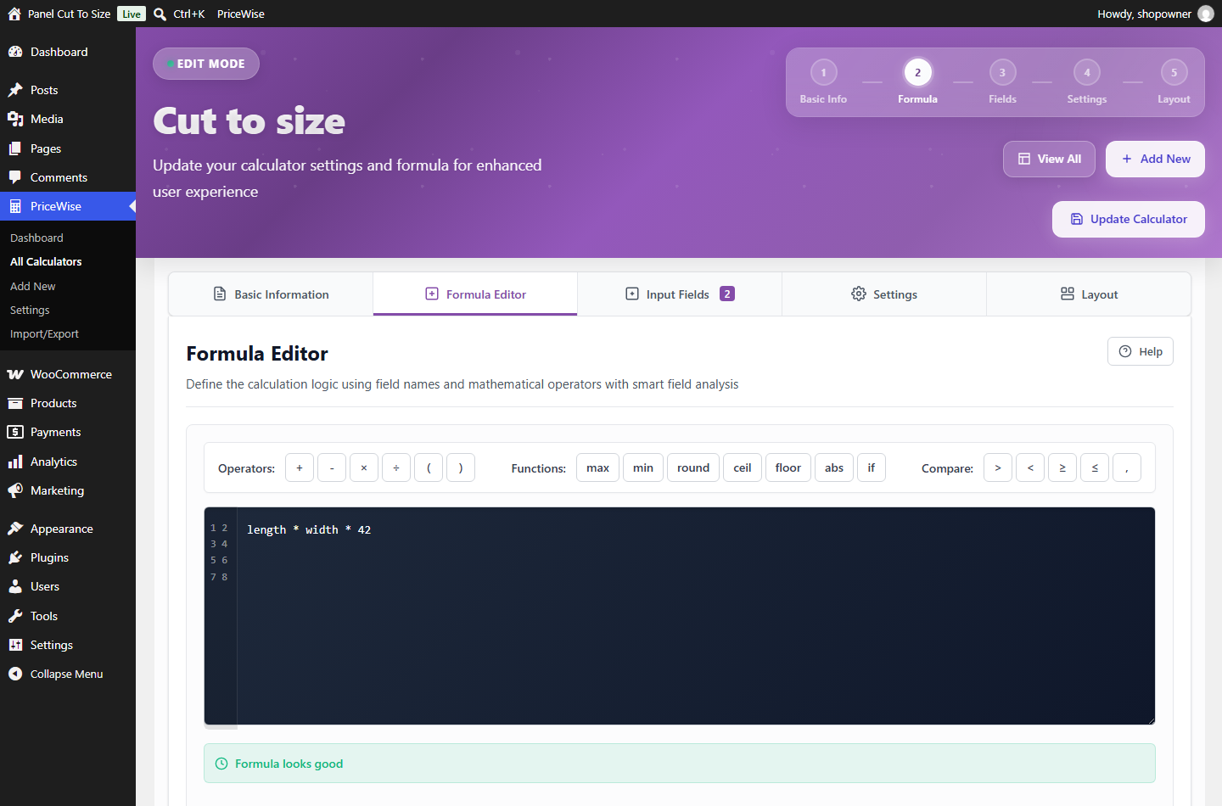Click the Media icon in sidebar
The image size is (1222, 806).
[15, 119]
